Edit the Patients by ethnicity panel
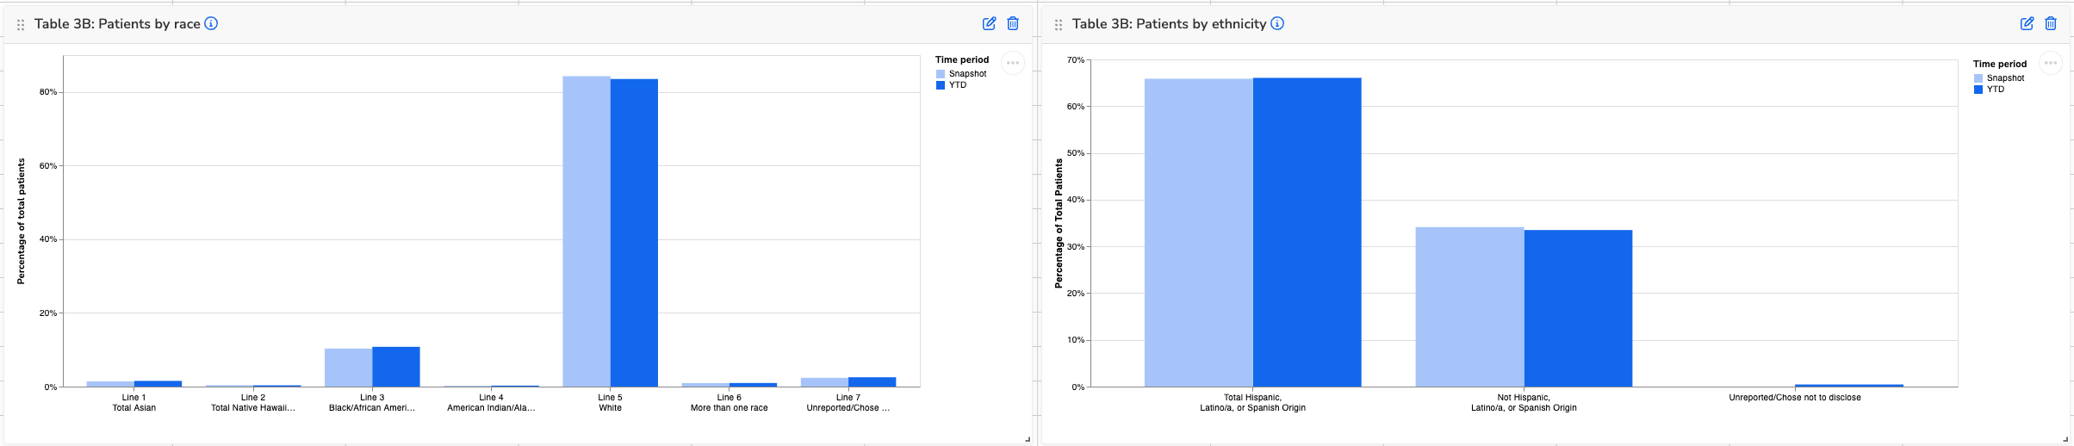The height and width of the screenshot is (446, 2074). point(2027,24)
